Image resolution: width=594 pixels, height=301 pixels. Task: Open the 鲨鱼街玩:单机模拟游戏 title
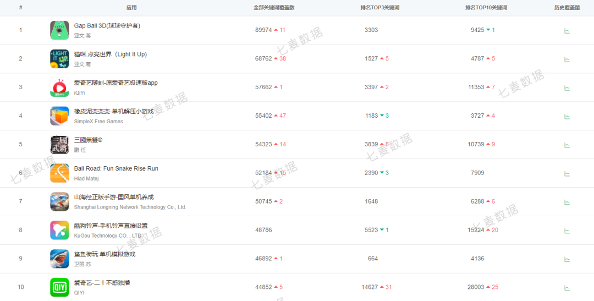(105, 254)
